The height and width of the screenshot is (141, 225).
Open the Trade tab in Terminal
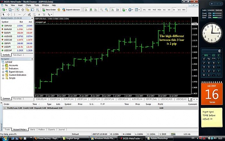click(7, 129)
